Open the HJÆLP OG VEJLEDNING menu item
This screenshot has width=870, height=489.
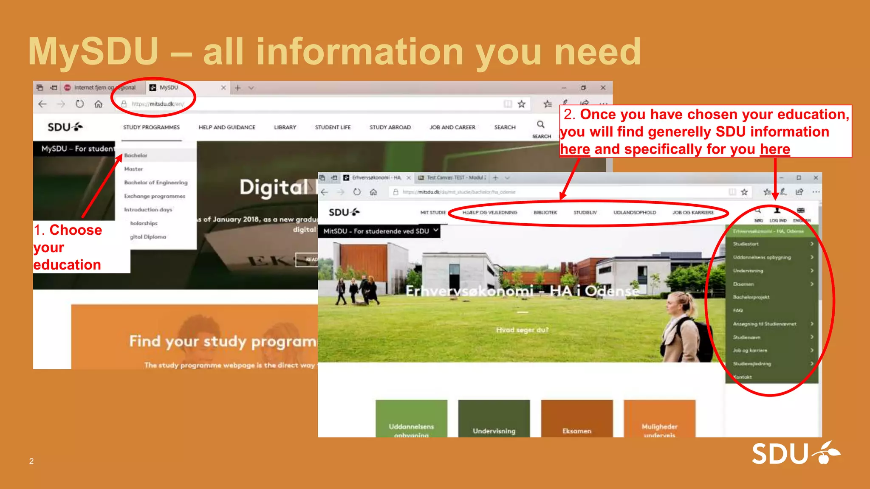click(x=490, y=213)
